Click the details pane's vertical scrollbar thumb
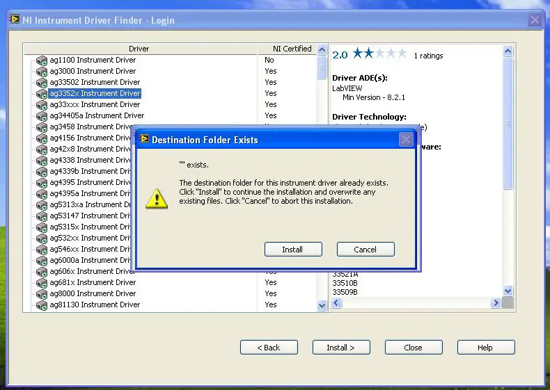The width and height of the screenshot is (550, 390). (508, 123)
